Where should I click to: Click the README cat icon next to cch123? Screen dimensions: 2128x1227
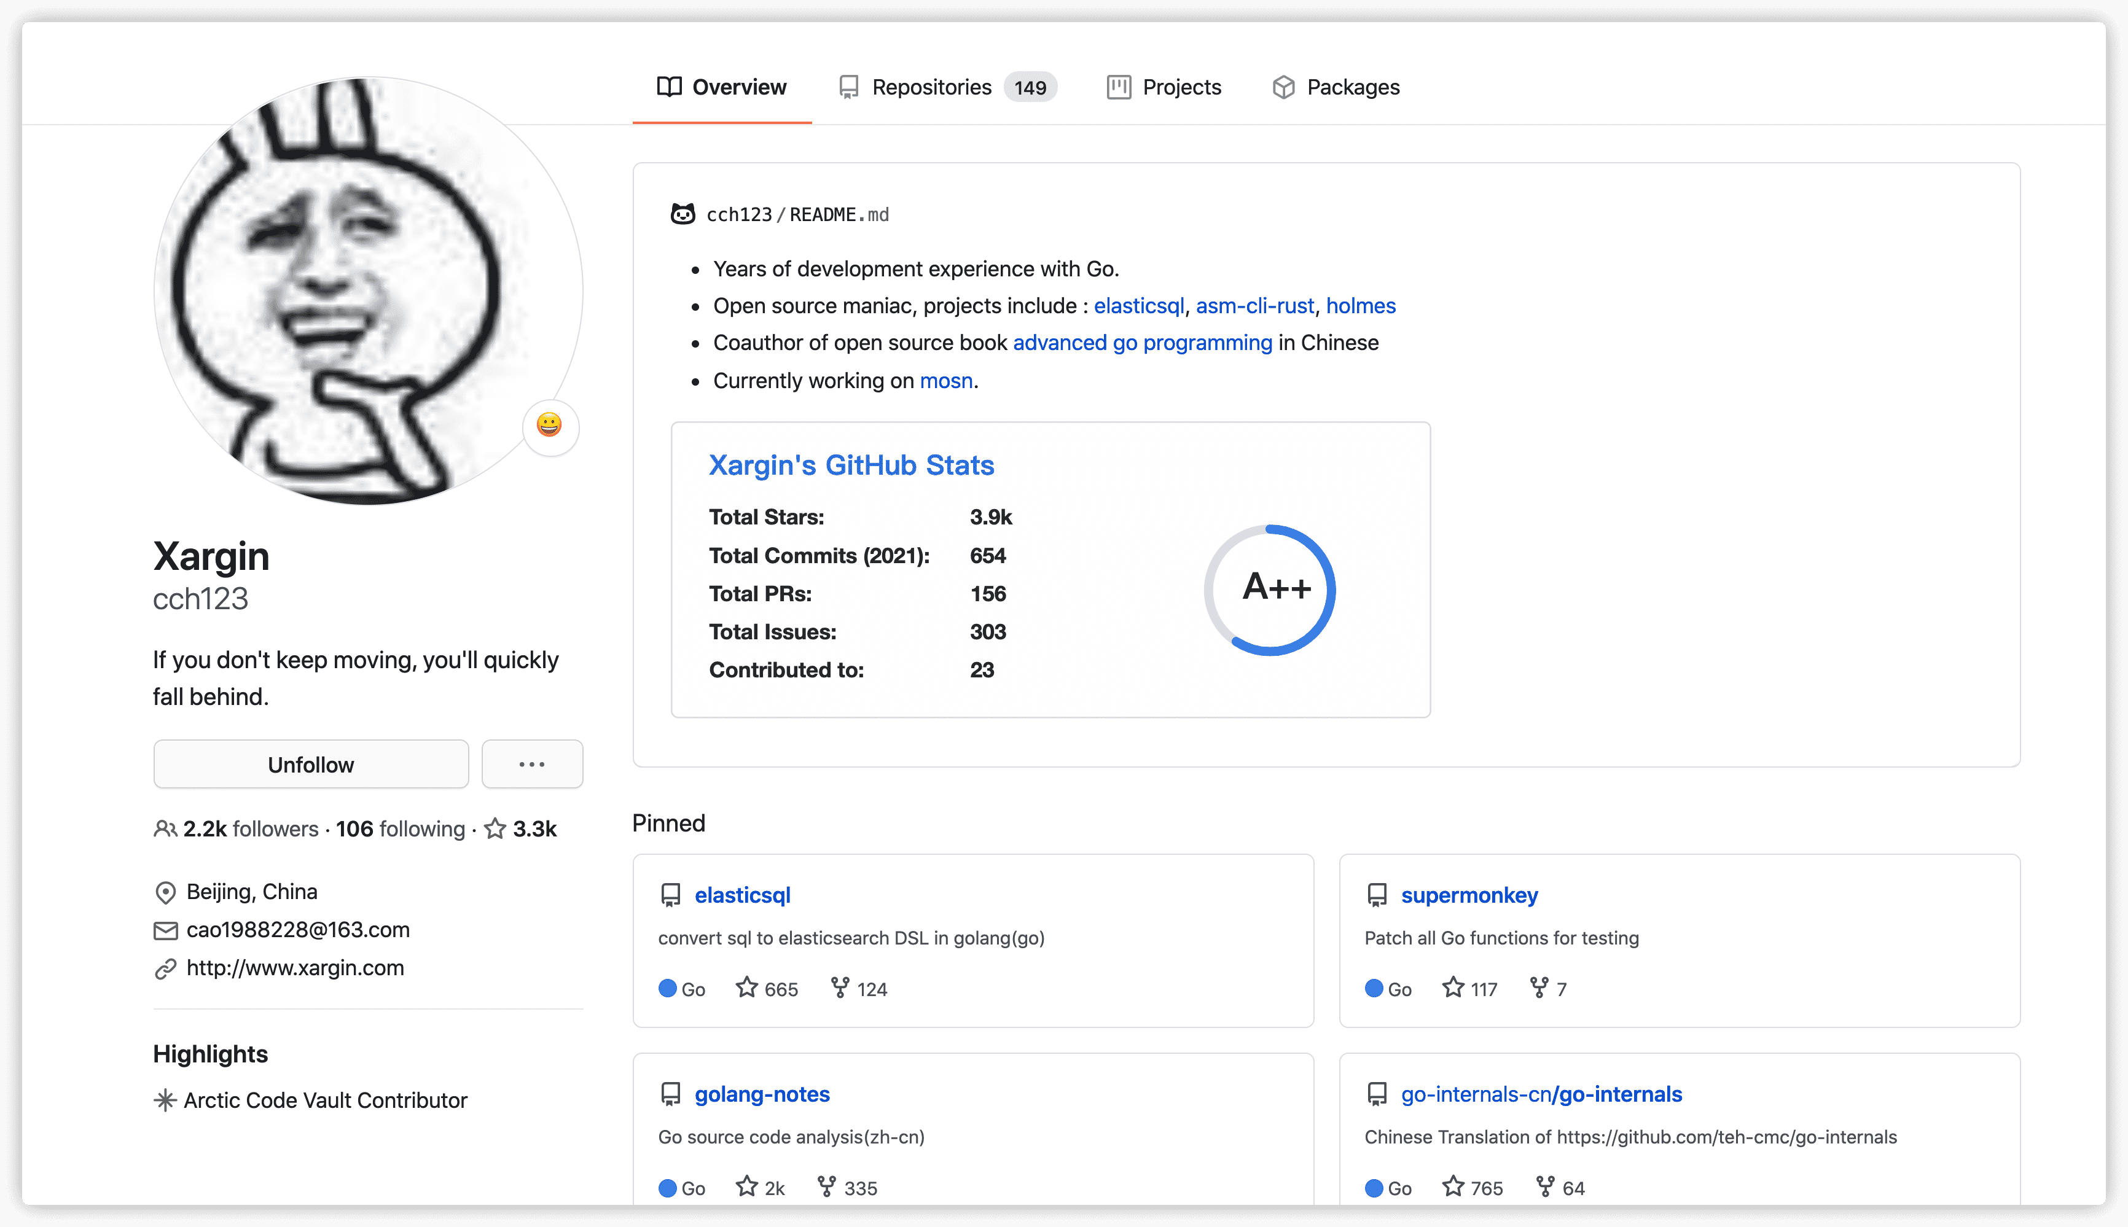coord(683,214)
